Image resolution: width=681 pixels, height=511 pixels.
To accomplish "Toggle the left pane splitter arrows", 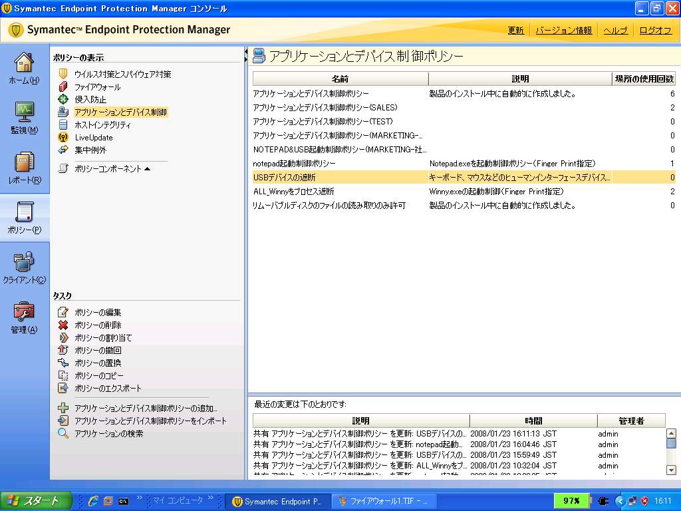I will tap(246, 56).
